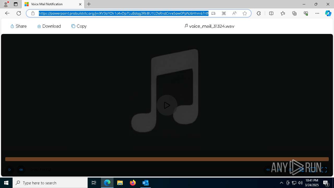334x188 pixels.
Task: Open Browser essentials
Action: 306,13
